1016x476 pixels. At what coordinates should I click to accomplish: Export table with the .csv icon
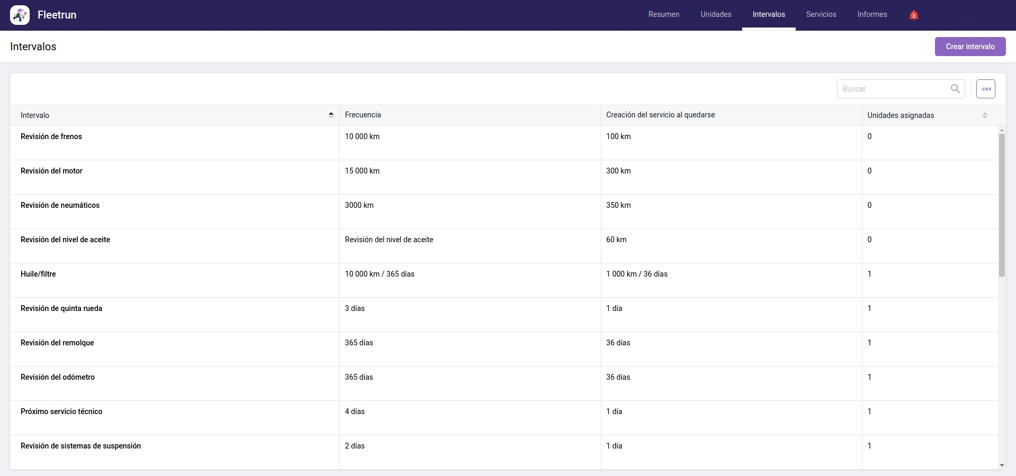pos(985,89)
